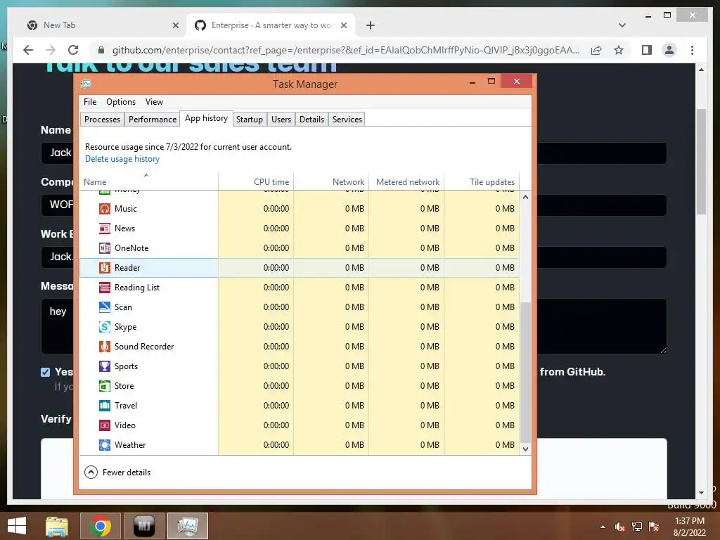Switch to the Processes tab
720x540 pixels.
click(102, 120)
